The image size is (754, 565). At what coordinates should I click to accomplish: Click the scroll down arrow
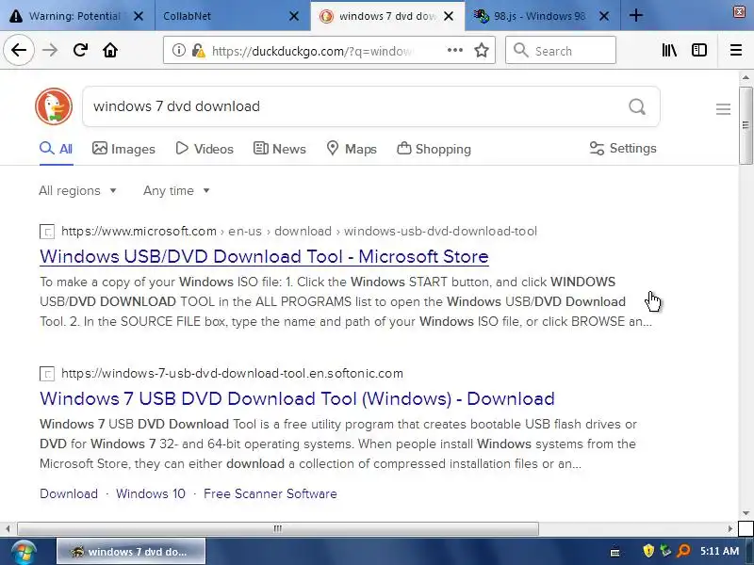tap(746, 513)
